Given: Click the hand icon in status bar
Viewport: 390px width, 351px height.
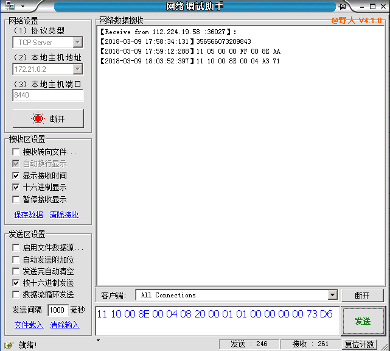Looking at the screenshot, I should pos(9,345).
